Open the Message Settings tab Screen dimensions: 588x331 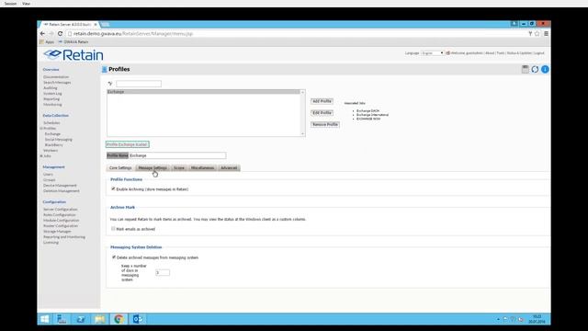click(153, 167)
